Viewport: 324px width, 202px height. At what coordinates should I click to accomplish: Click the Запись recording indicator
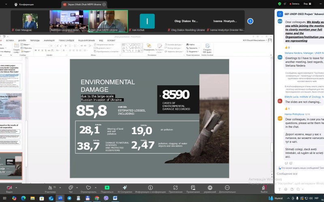click(x=294, y=4)
